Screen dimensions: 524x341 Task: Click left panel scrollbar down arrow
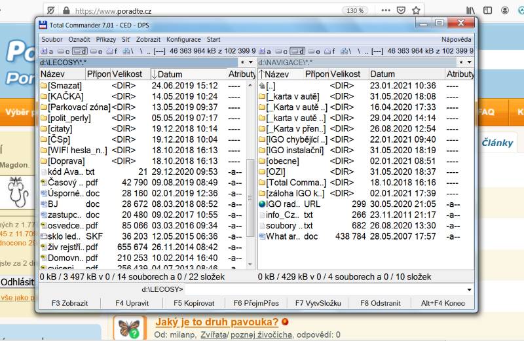[250, 264]
